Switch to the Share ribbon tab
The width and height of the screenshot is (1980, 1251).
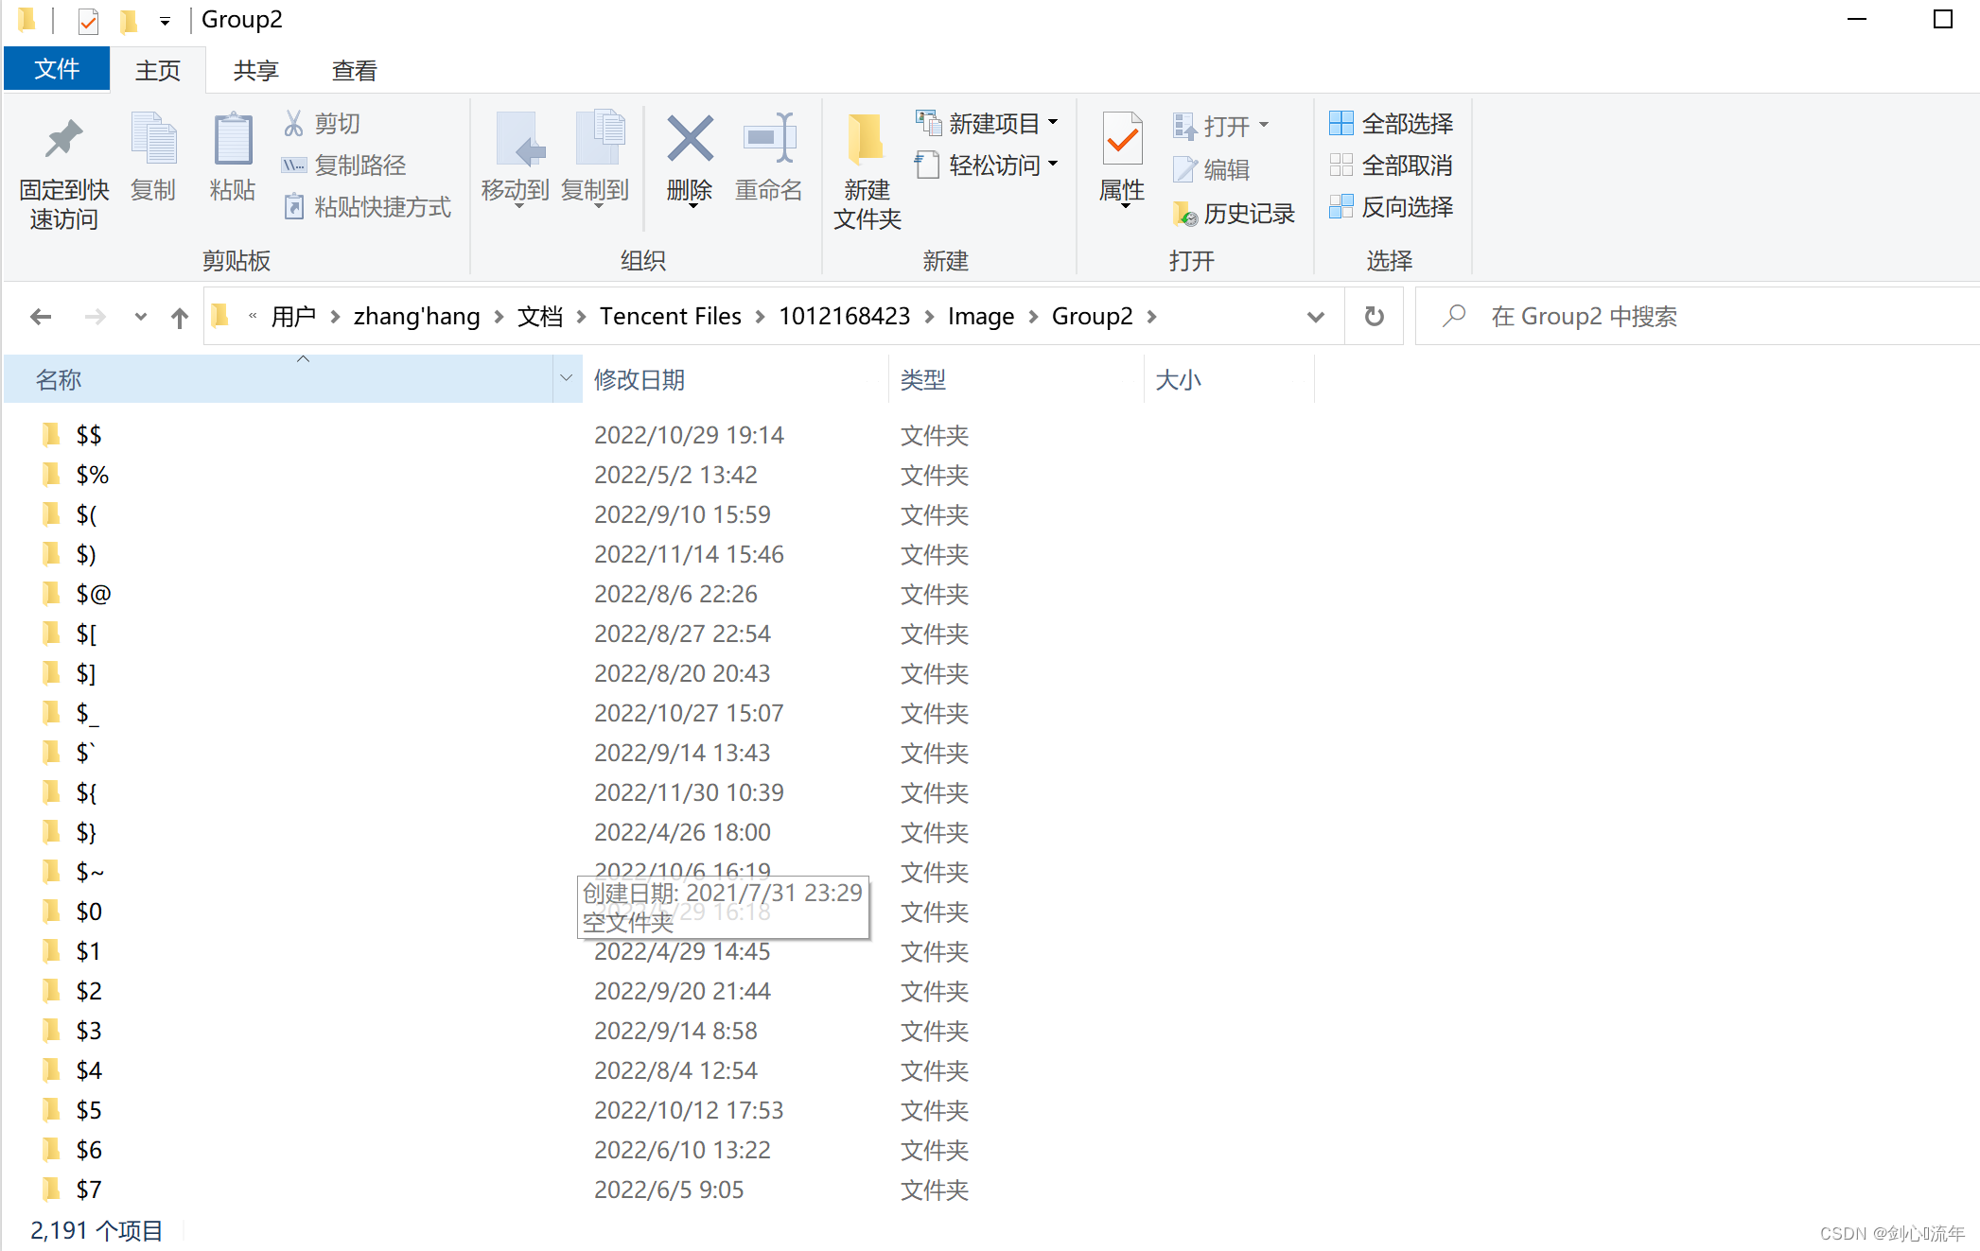(x=255, y=71)
